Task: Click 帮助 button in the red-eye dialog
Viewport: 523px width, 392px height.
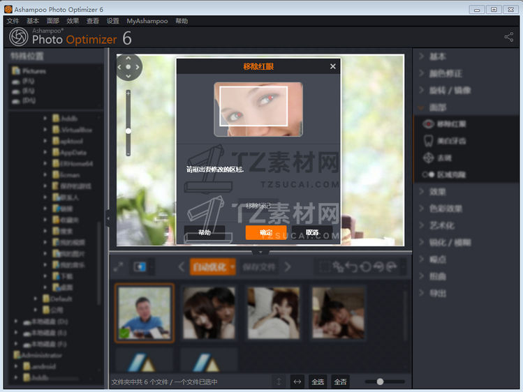Action: click(205, 232)
